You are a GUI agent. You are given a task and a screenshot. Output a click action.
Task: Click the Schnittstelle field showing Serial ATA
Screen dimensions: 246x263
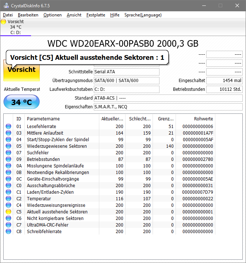tap(127, 72)
